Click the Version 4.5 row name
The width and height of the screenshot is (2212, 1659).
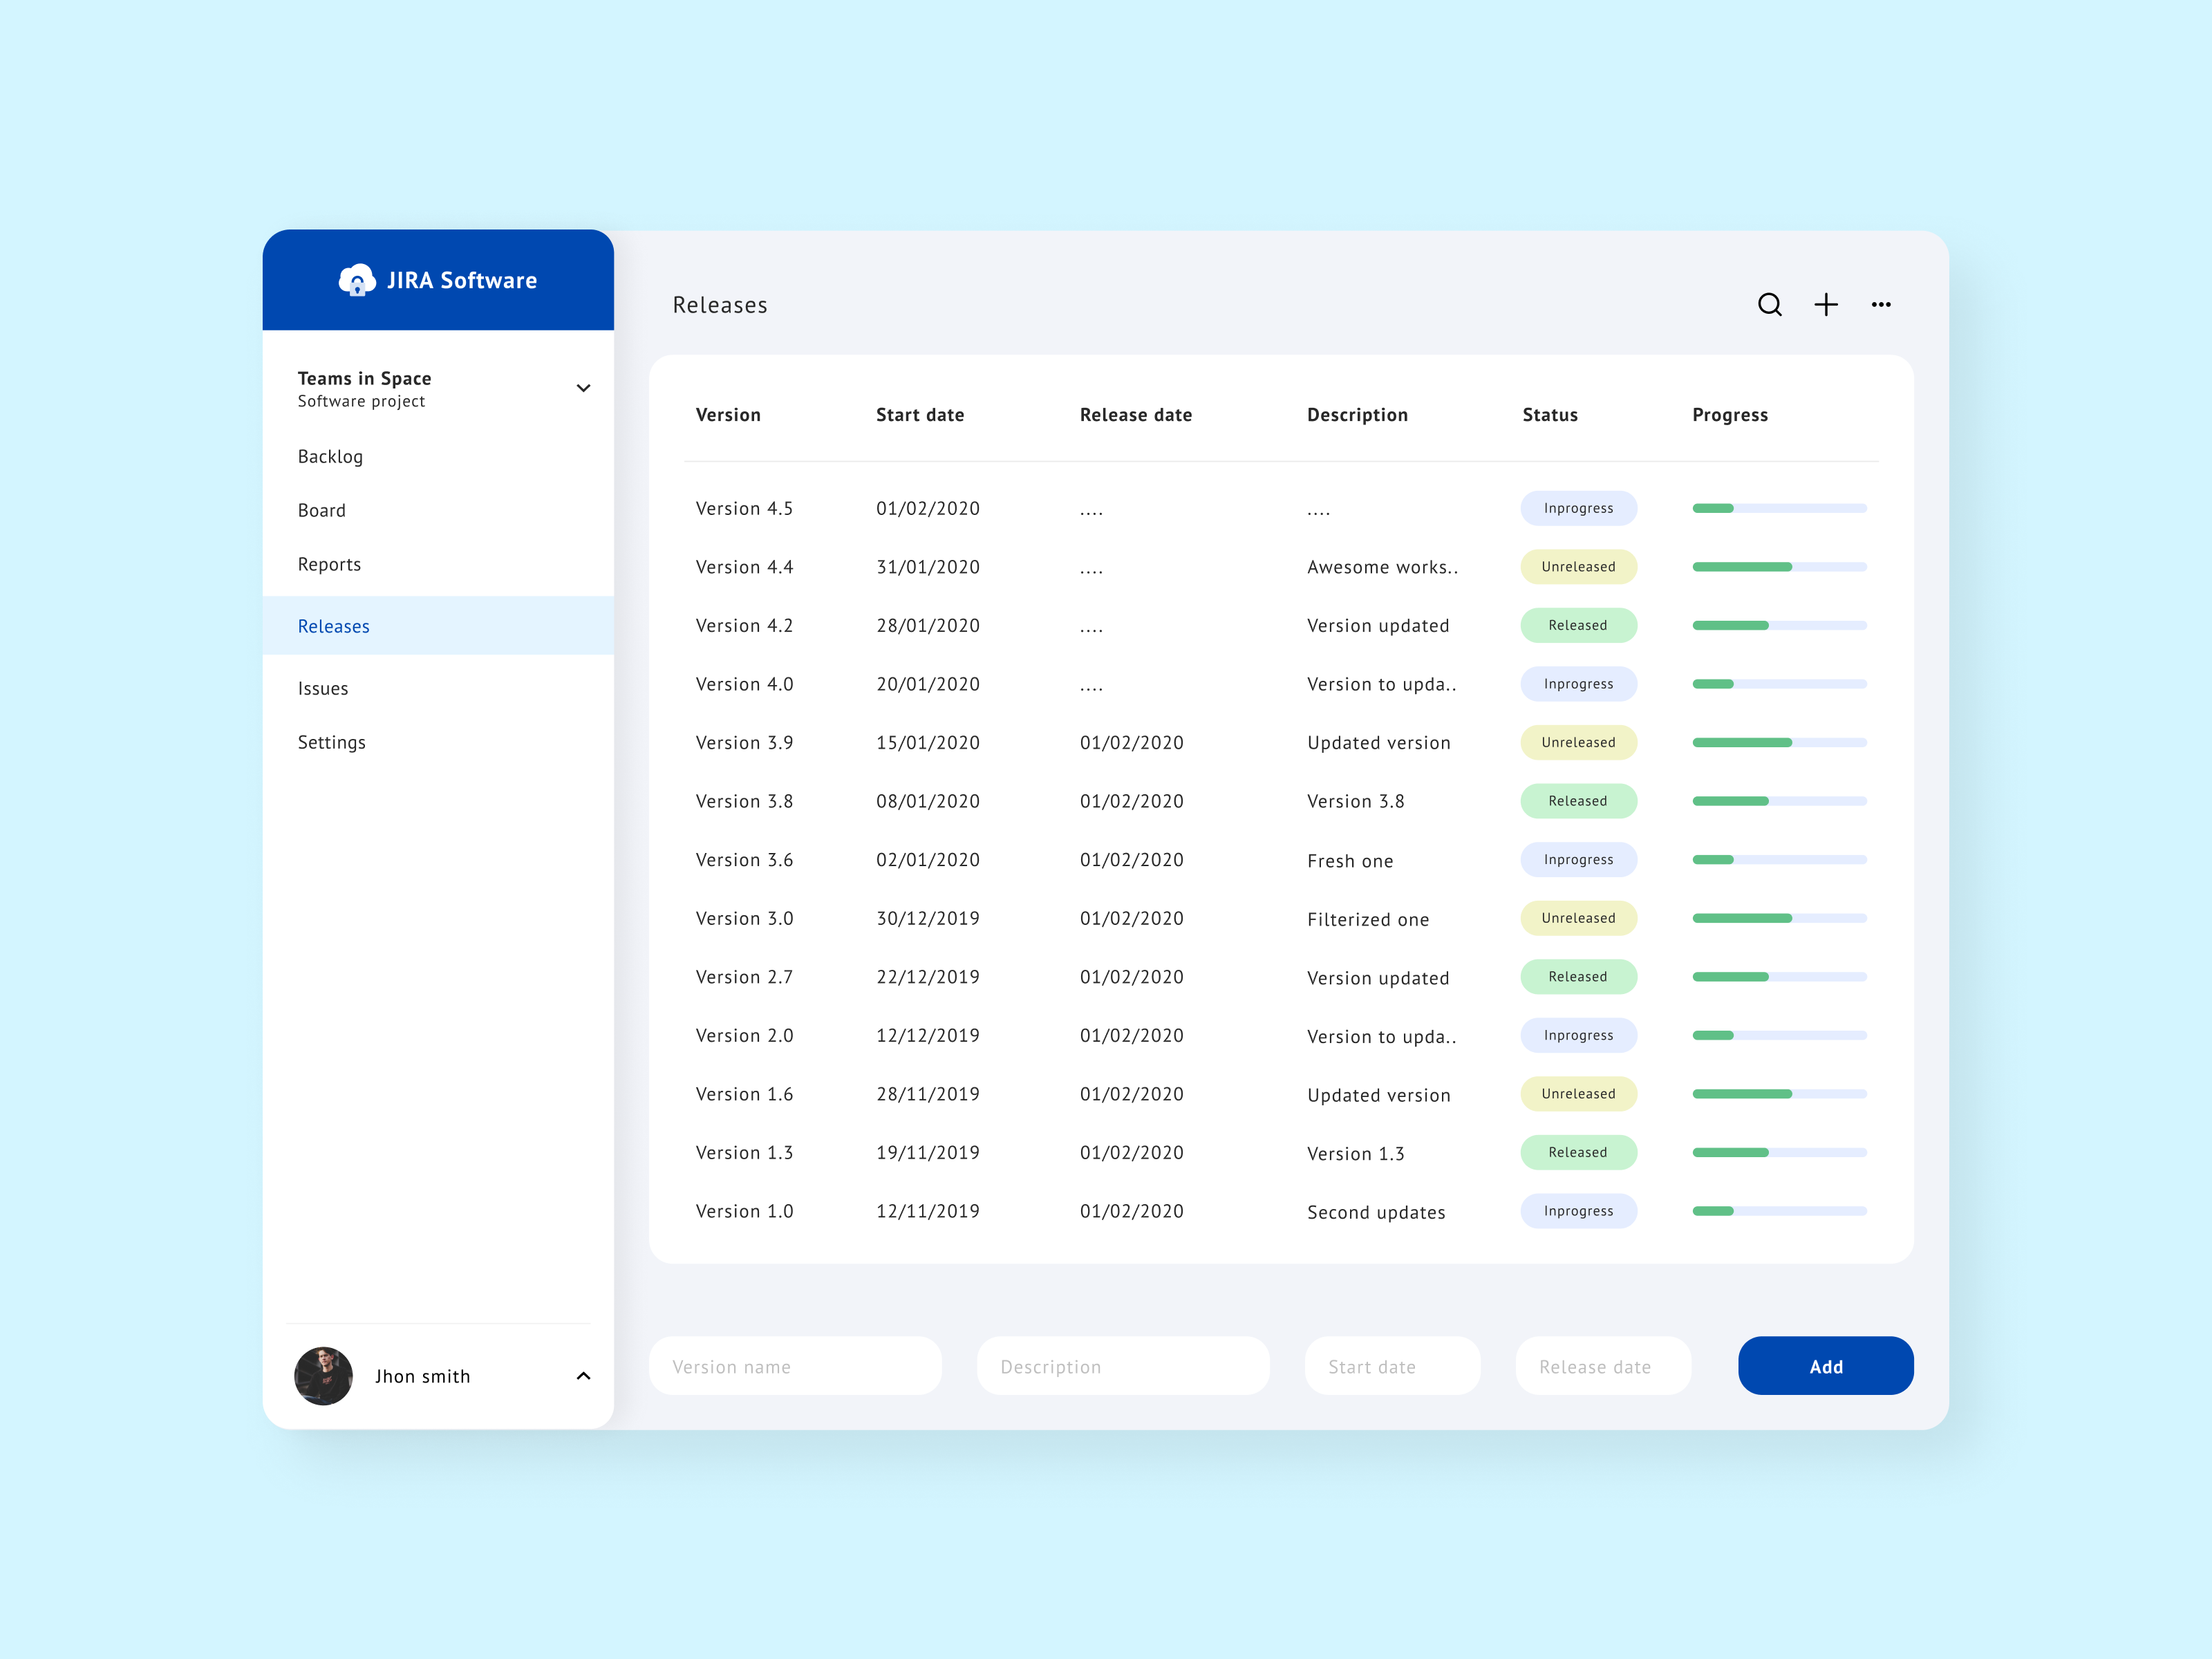(744, 509)
